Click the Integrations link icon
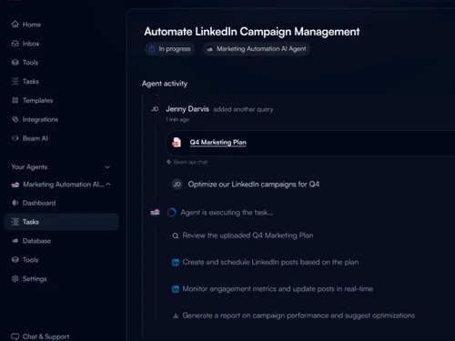Viewport: 455px width, 341px height. [x=15, y=119]
